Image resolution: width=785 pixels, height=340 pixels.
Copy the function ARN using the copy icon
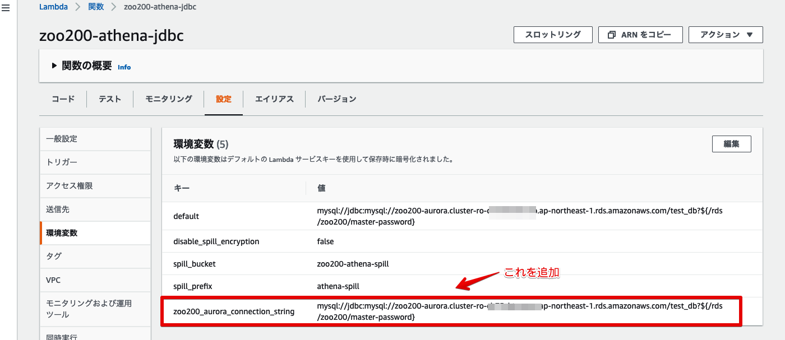(640, 34)
